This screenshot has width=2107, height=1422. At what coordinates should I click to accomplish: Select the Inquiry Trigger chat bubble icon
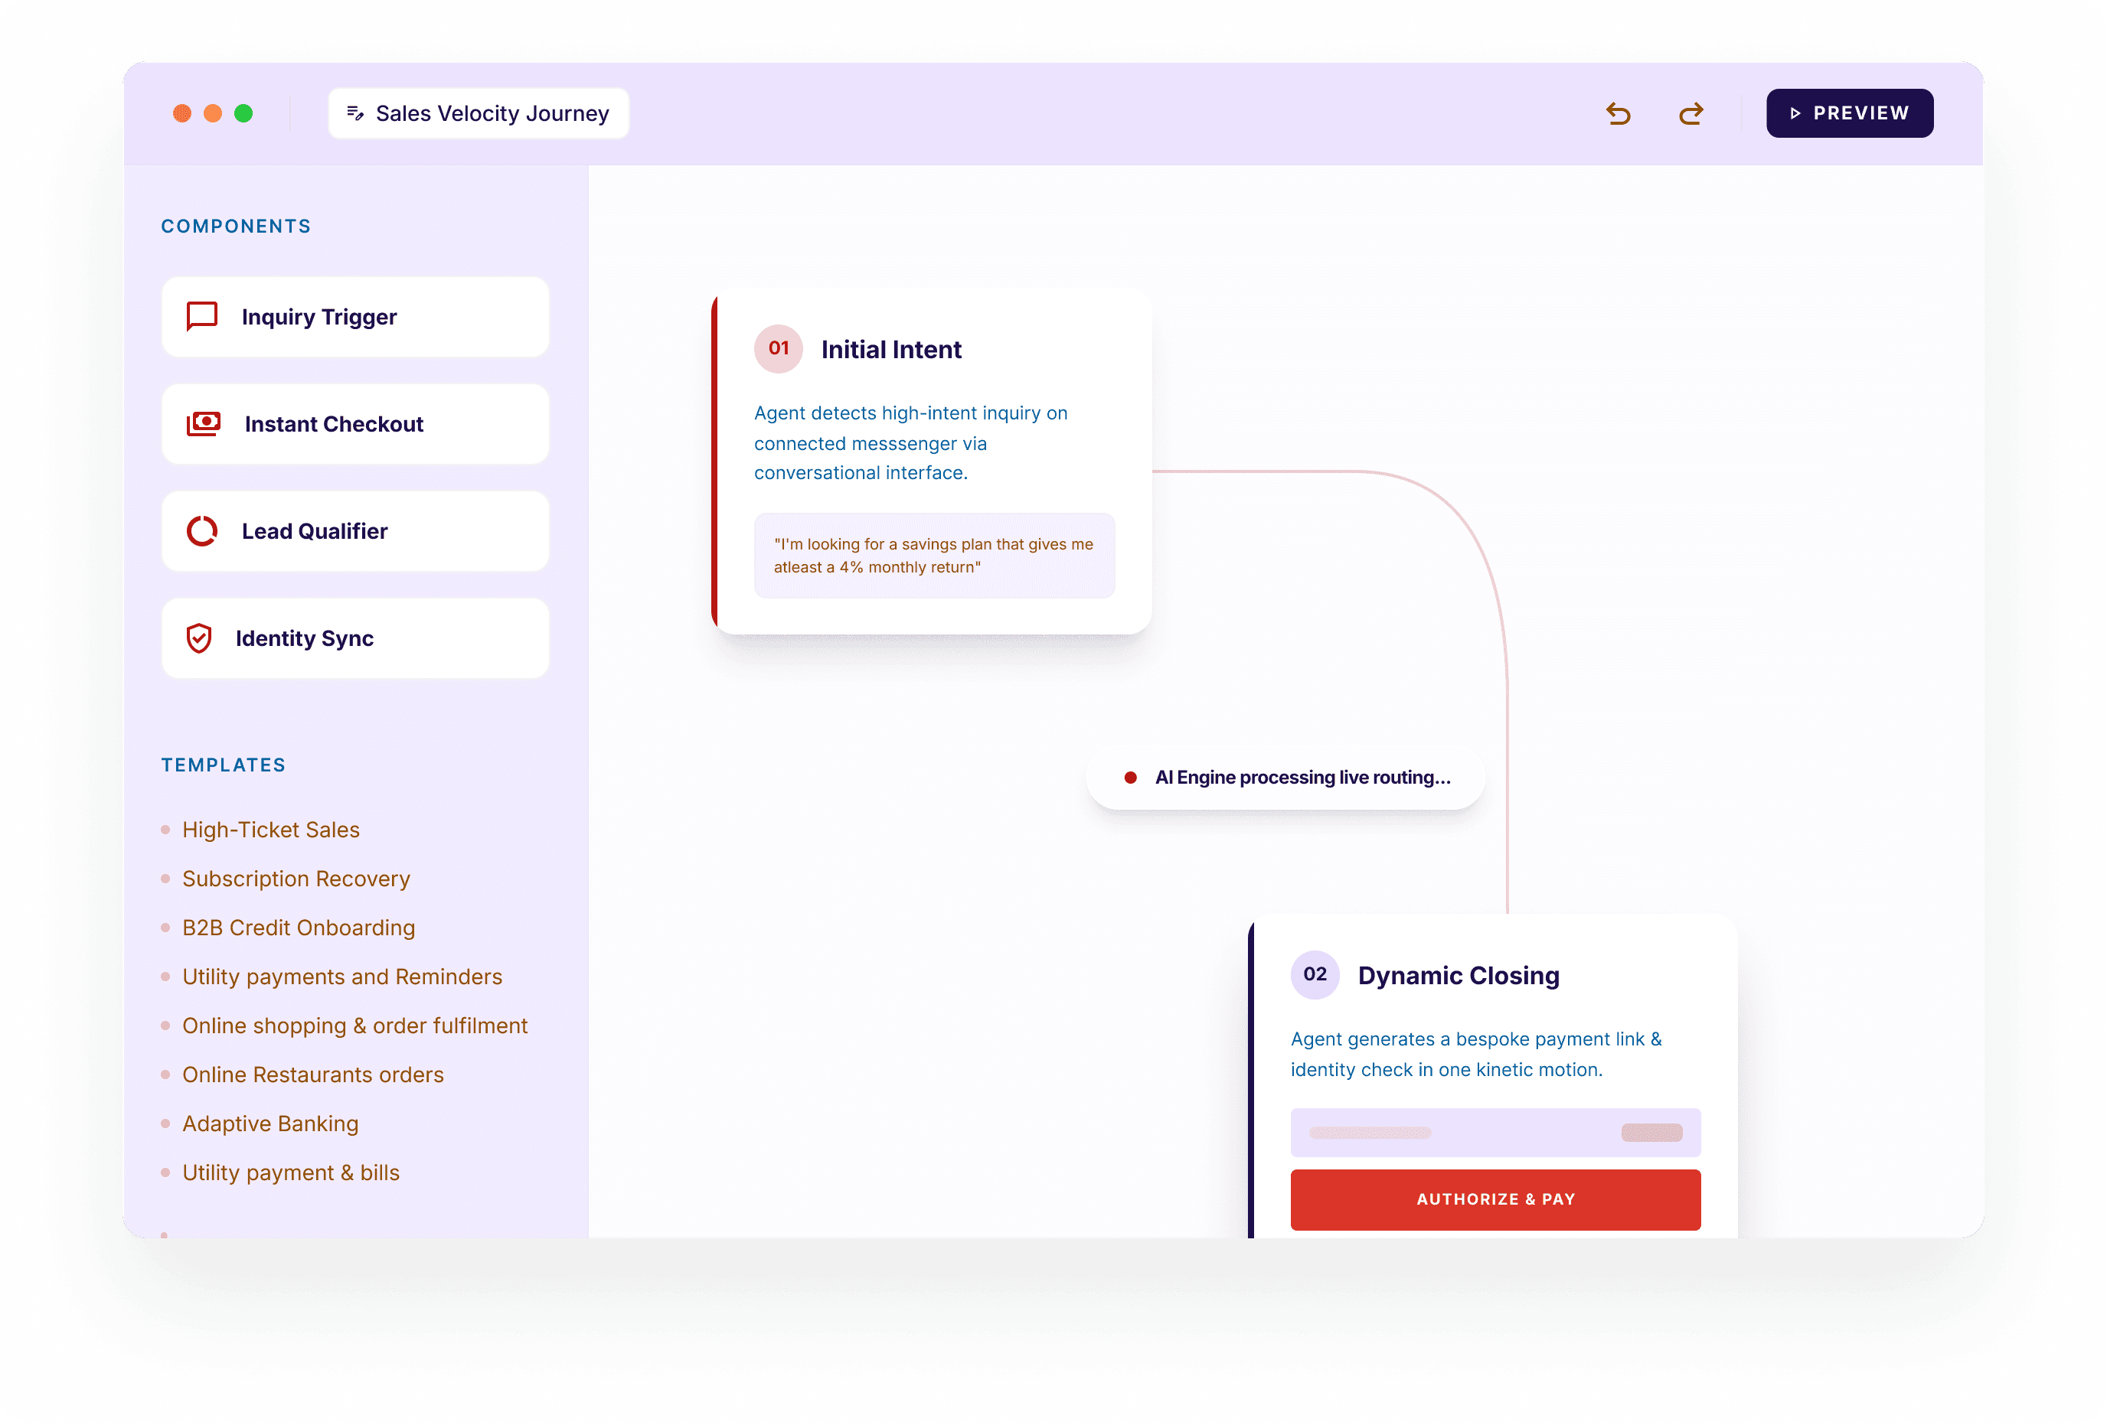(x=201, y=316)
